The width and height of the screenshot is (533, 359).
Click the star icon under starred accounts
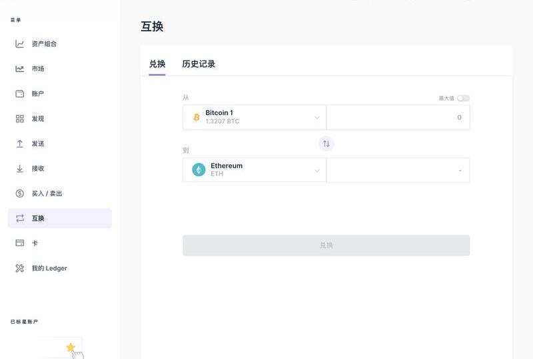click(x=71, y=347)
